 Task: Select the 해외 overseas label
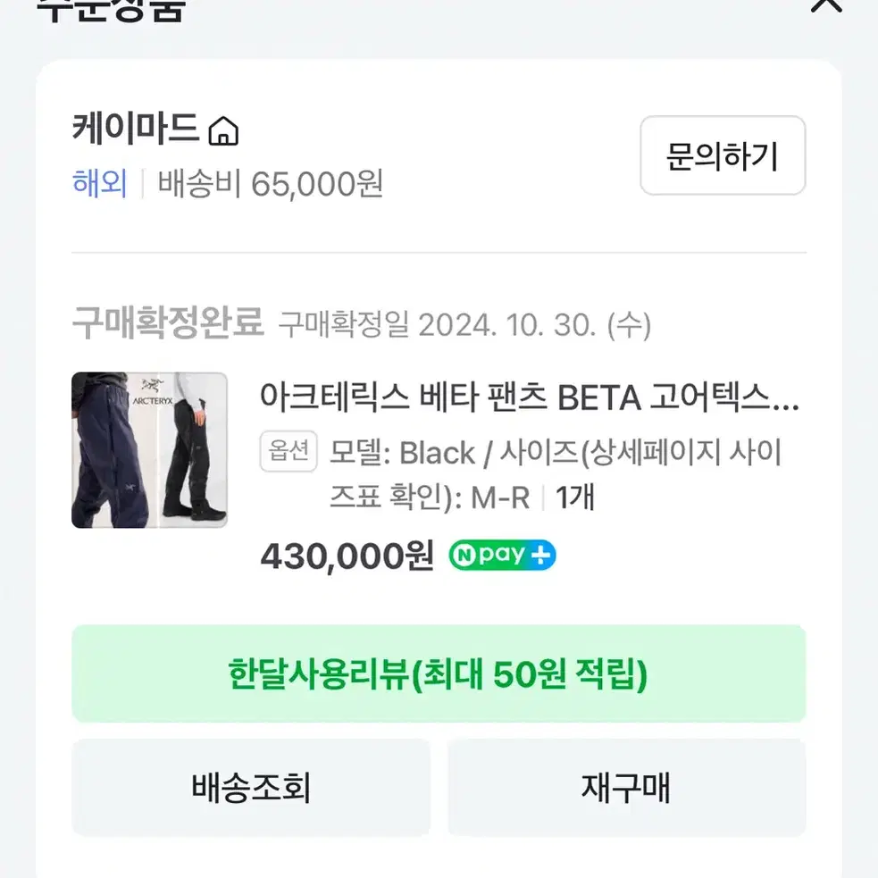100,183
